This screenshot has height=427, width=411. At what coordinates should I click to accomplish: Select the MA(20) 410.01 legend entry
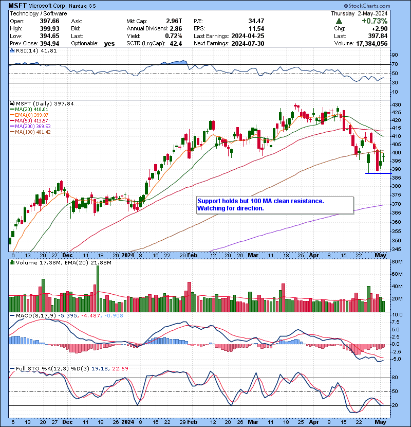(29, 110)
